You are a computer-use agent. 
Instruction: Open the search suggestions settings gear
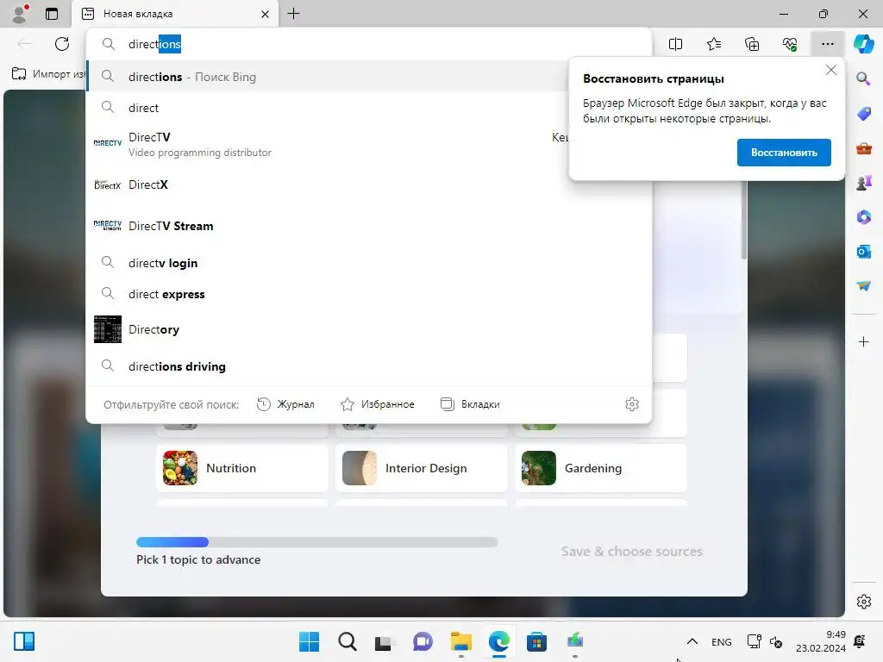click(x=632, y=404)
